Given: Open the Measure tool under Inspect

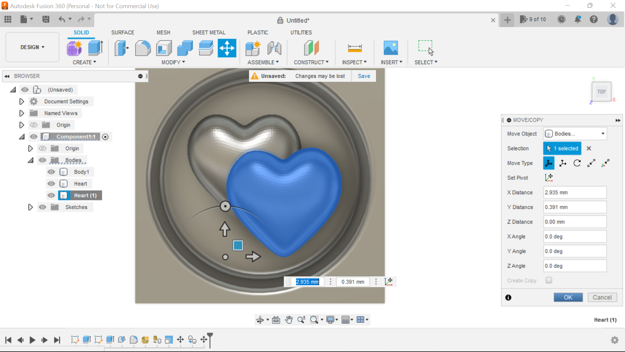Looking at the screenshot, I should pyautogui.click(x=354, y=48).
